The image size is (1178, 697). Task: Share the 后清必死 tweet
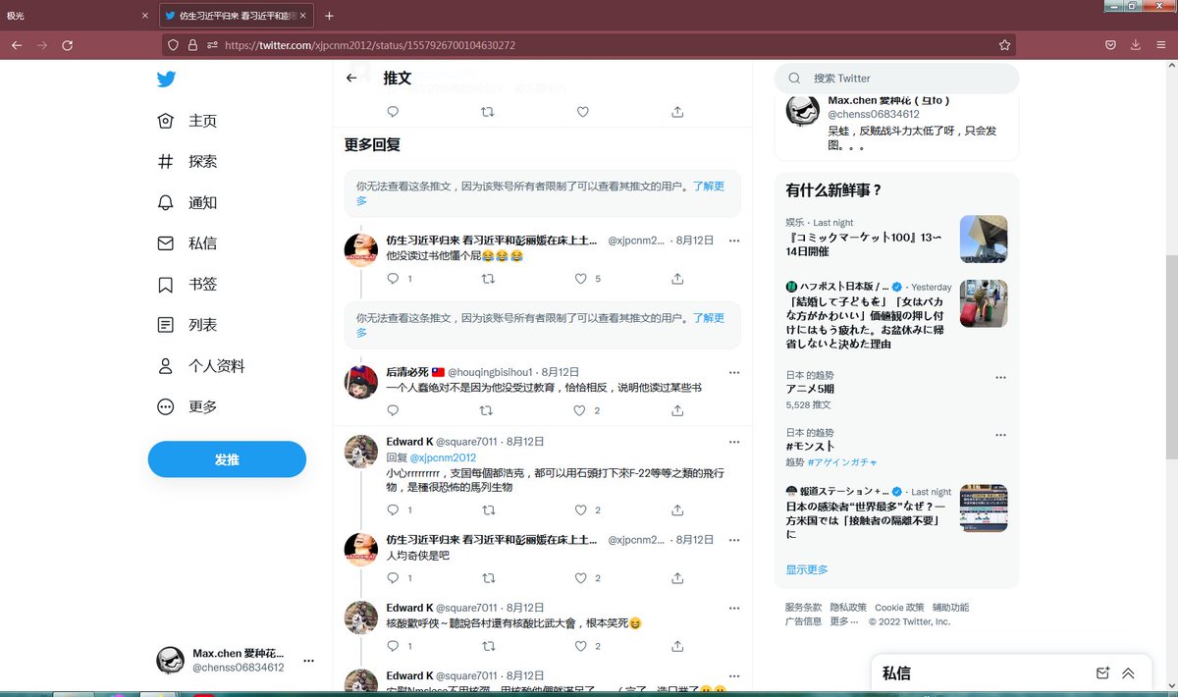677,410
